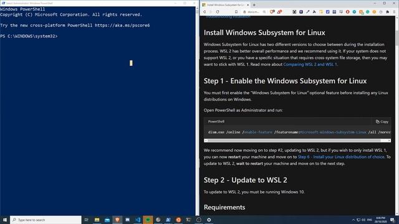Open the Brave Rewards triangle icon
This screenshot has width=399, height=224.
pyautogui.click(x=279, y=12)
